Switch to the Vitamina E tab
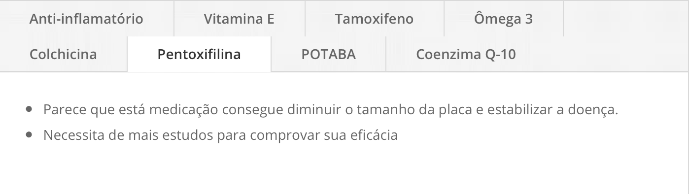The image size is (689, 194). click(x=239, y=19)
